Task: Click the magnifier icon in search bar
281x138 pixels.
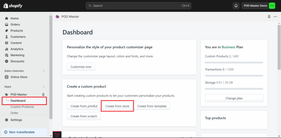Action: click(90, 6)
